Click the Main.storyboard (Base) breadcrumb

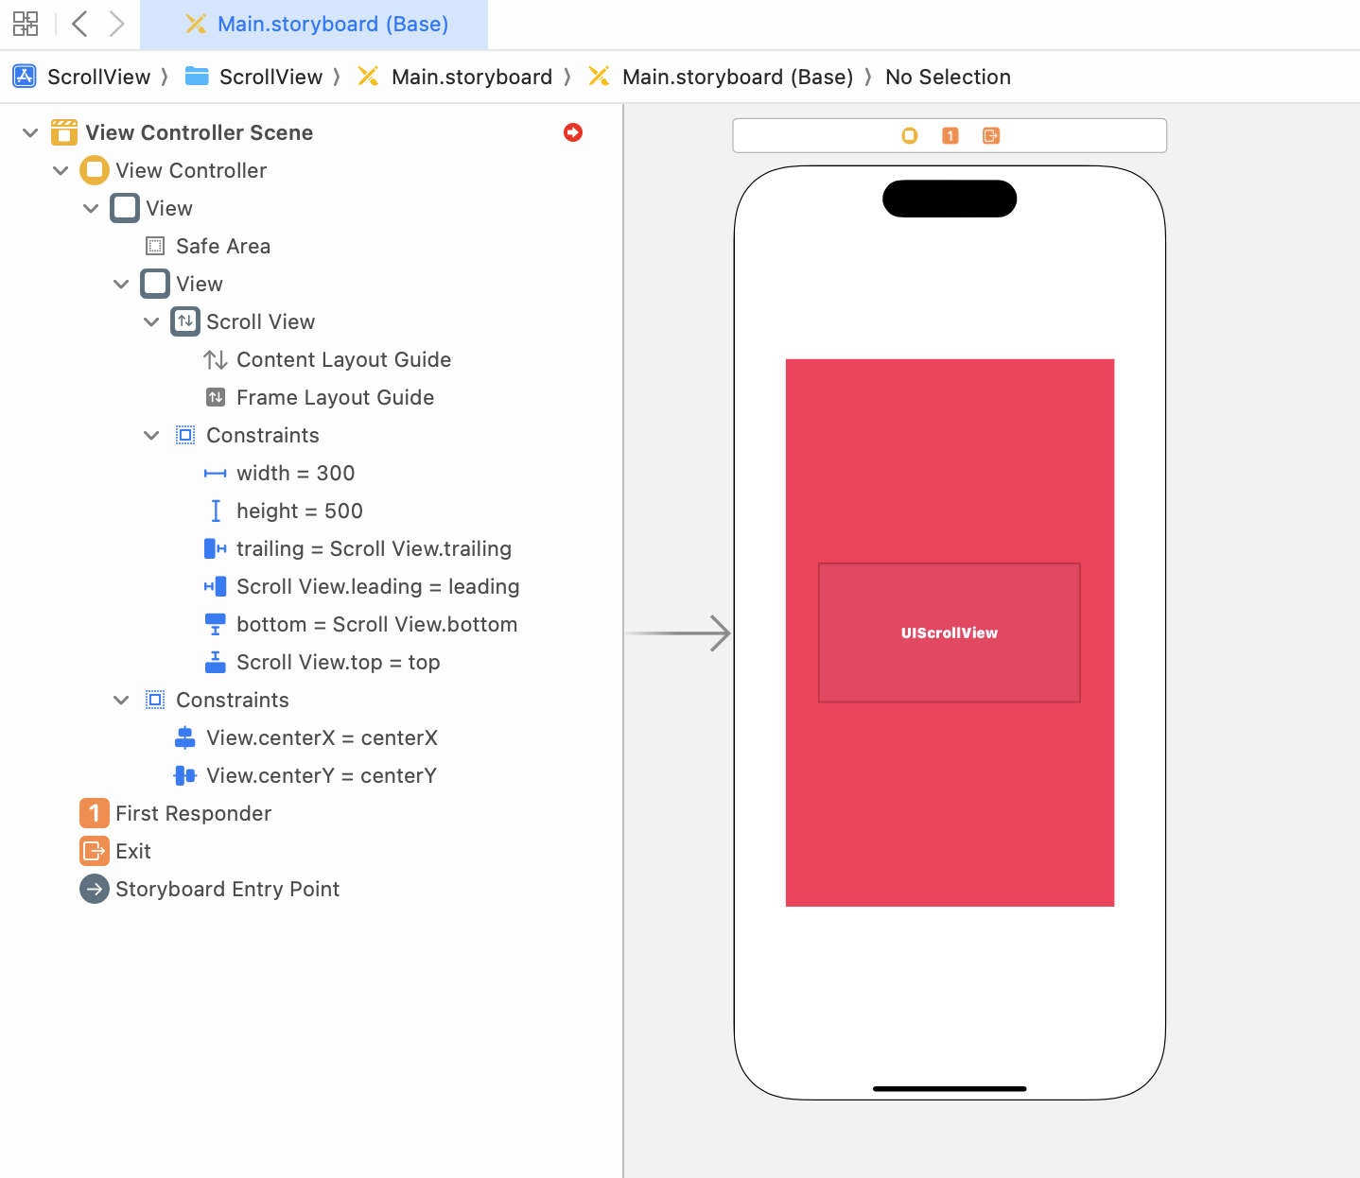coord(720,77)
